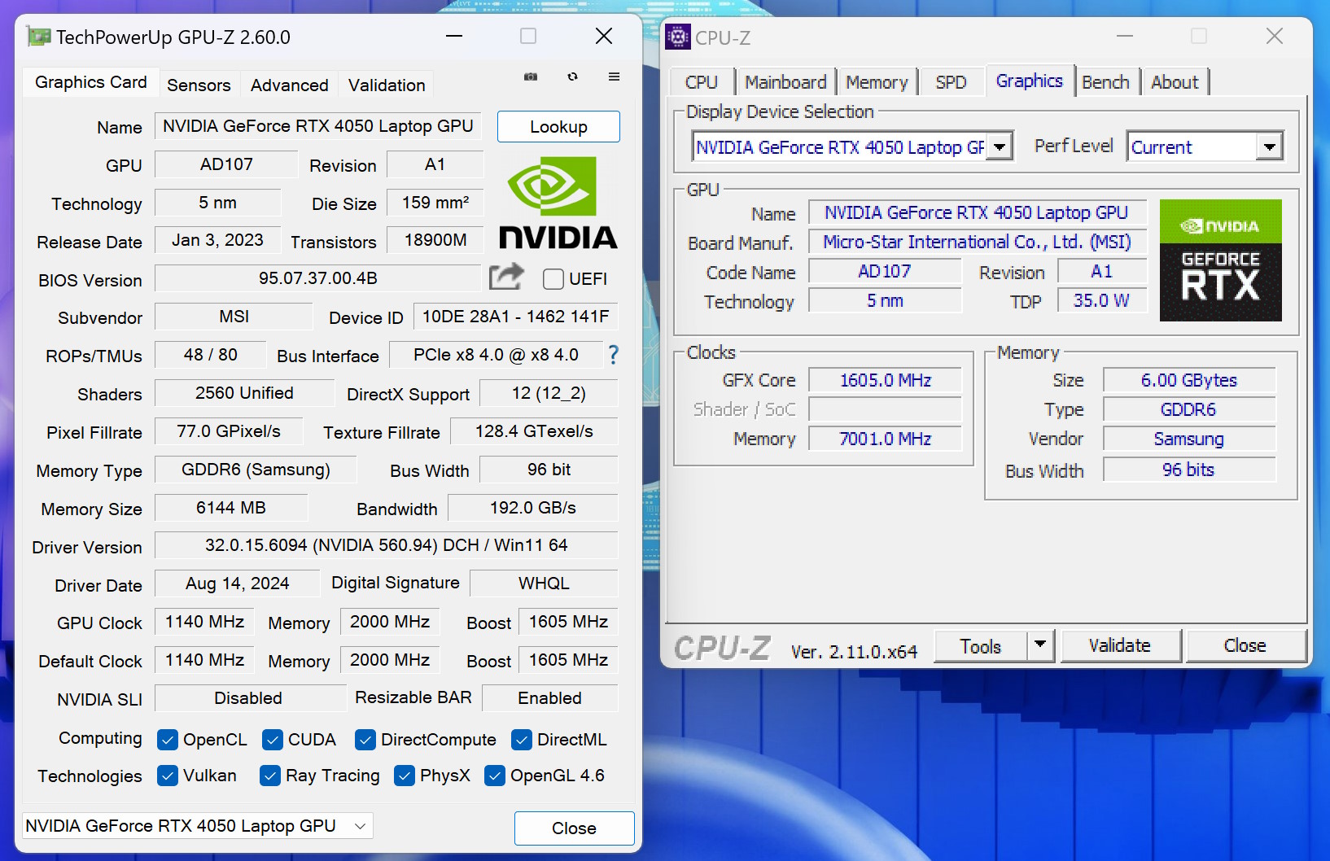Take a GPU-Z screenshot with camera icon
This screenshot has height=861, width=1330.
coord(531,76)
